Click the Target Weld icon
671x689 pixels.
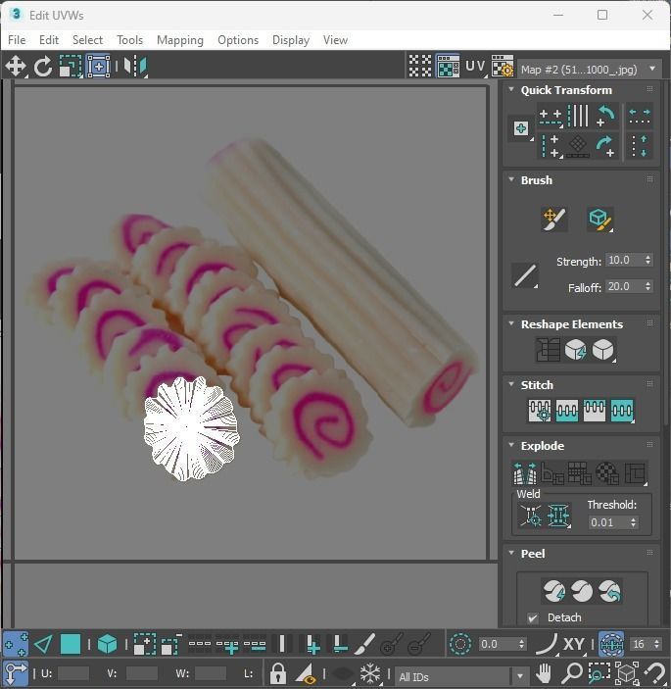(531, 515)
